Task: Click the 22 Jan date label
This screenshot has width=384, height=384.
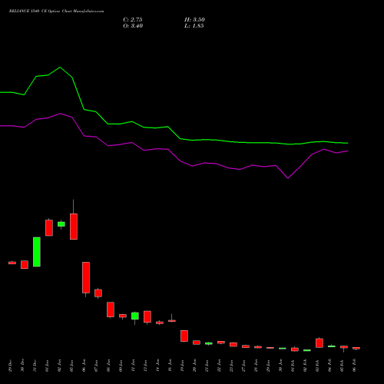Action: click(219, 366)
